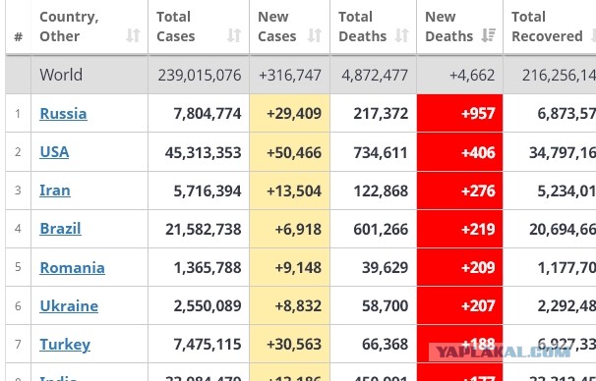This screenshot has height=381, width=596.
Task: Open the Russia country link
Action: (64, 114)
